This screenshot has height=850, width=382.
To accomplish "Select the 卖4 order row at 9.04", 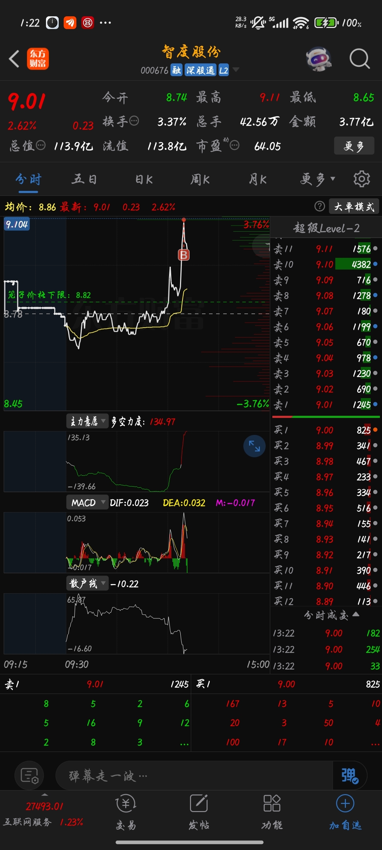I will (x=326, y=358).
